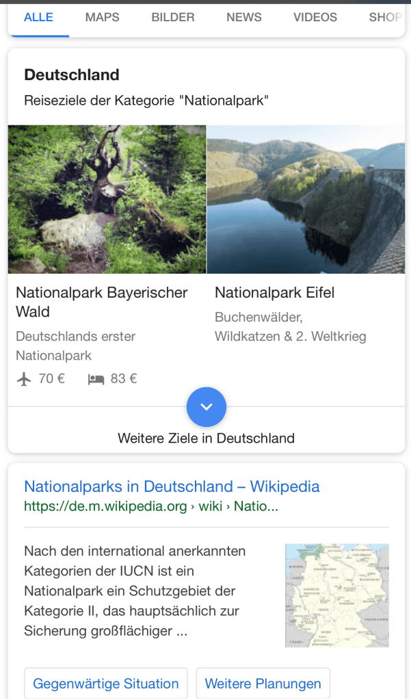Click the airplane flight price icon

coord(24,378)
